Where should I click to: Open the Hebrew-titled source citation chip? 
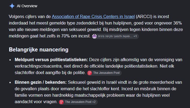coord(115,36)
